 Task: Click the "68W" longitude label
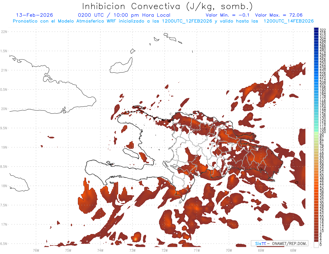tap(293, 250)
